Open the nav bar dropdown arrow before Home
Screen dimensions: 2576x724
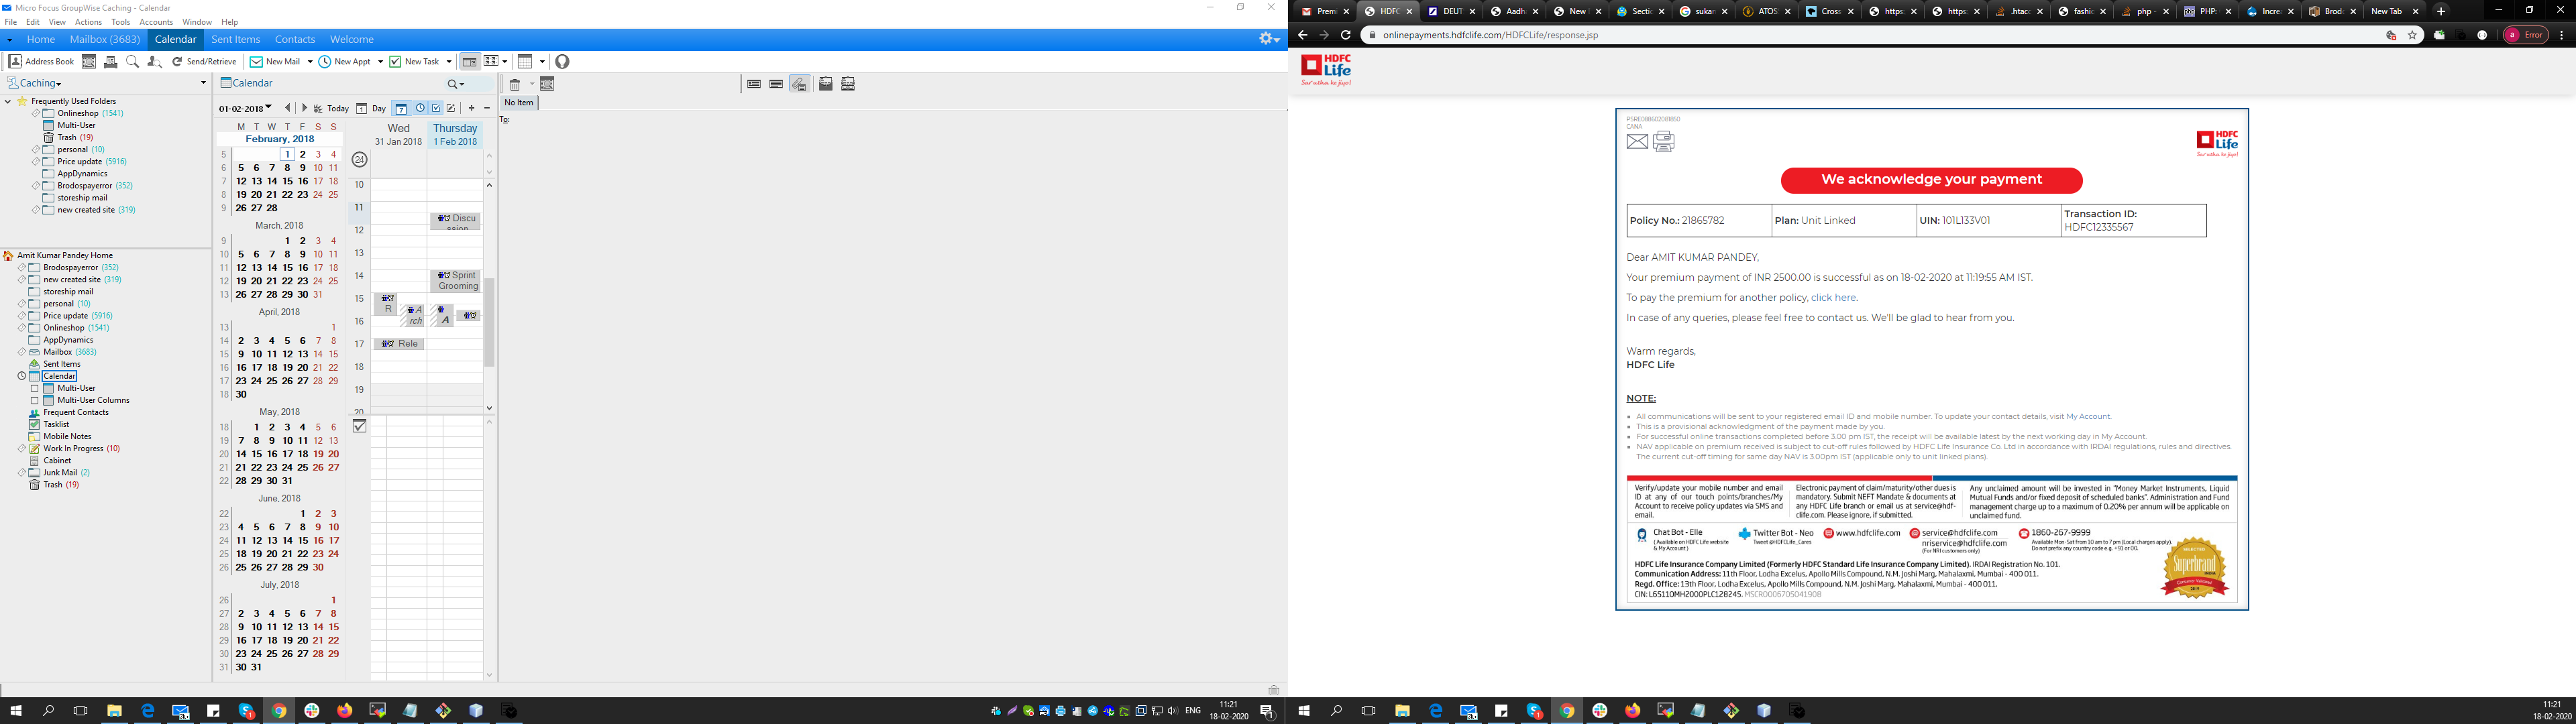click(x=10, y=40)
